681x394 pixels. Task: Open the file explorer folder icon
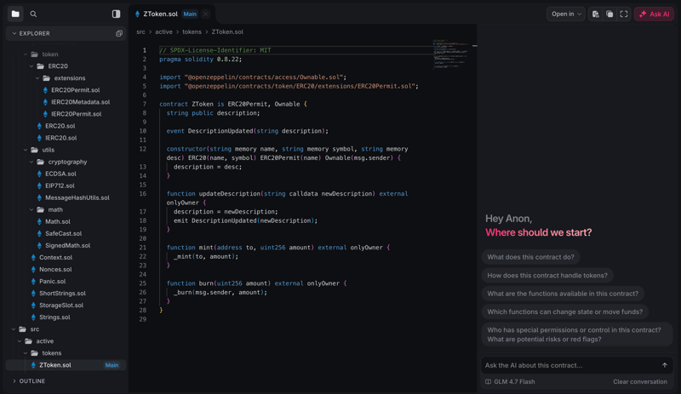click(15, 14)
